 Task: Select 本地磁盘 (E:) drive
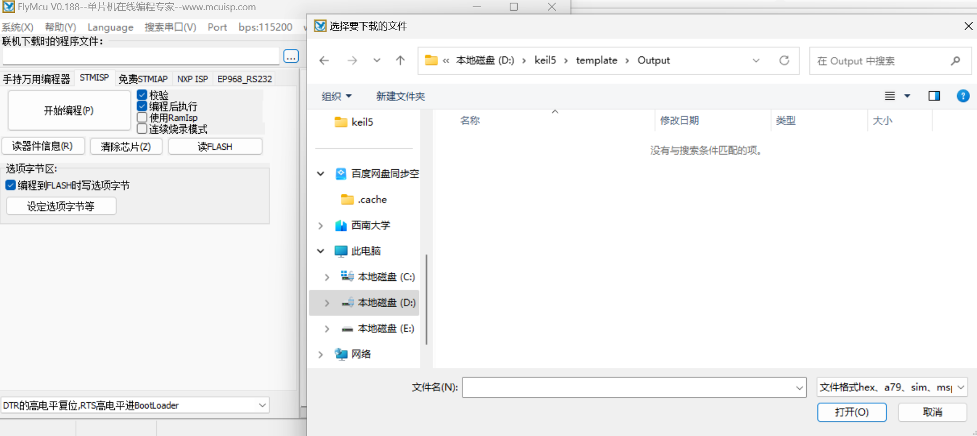[378, 328]
